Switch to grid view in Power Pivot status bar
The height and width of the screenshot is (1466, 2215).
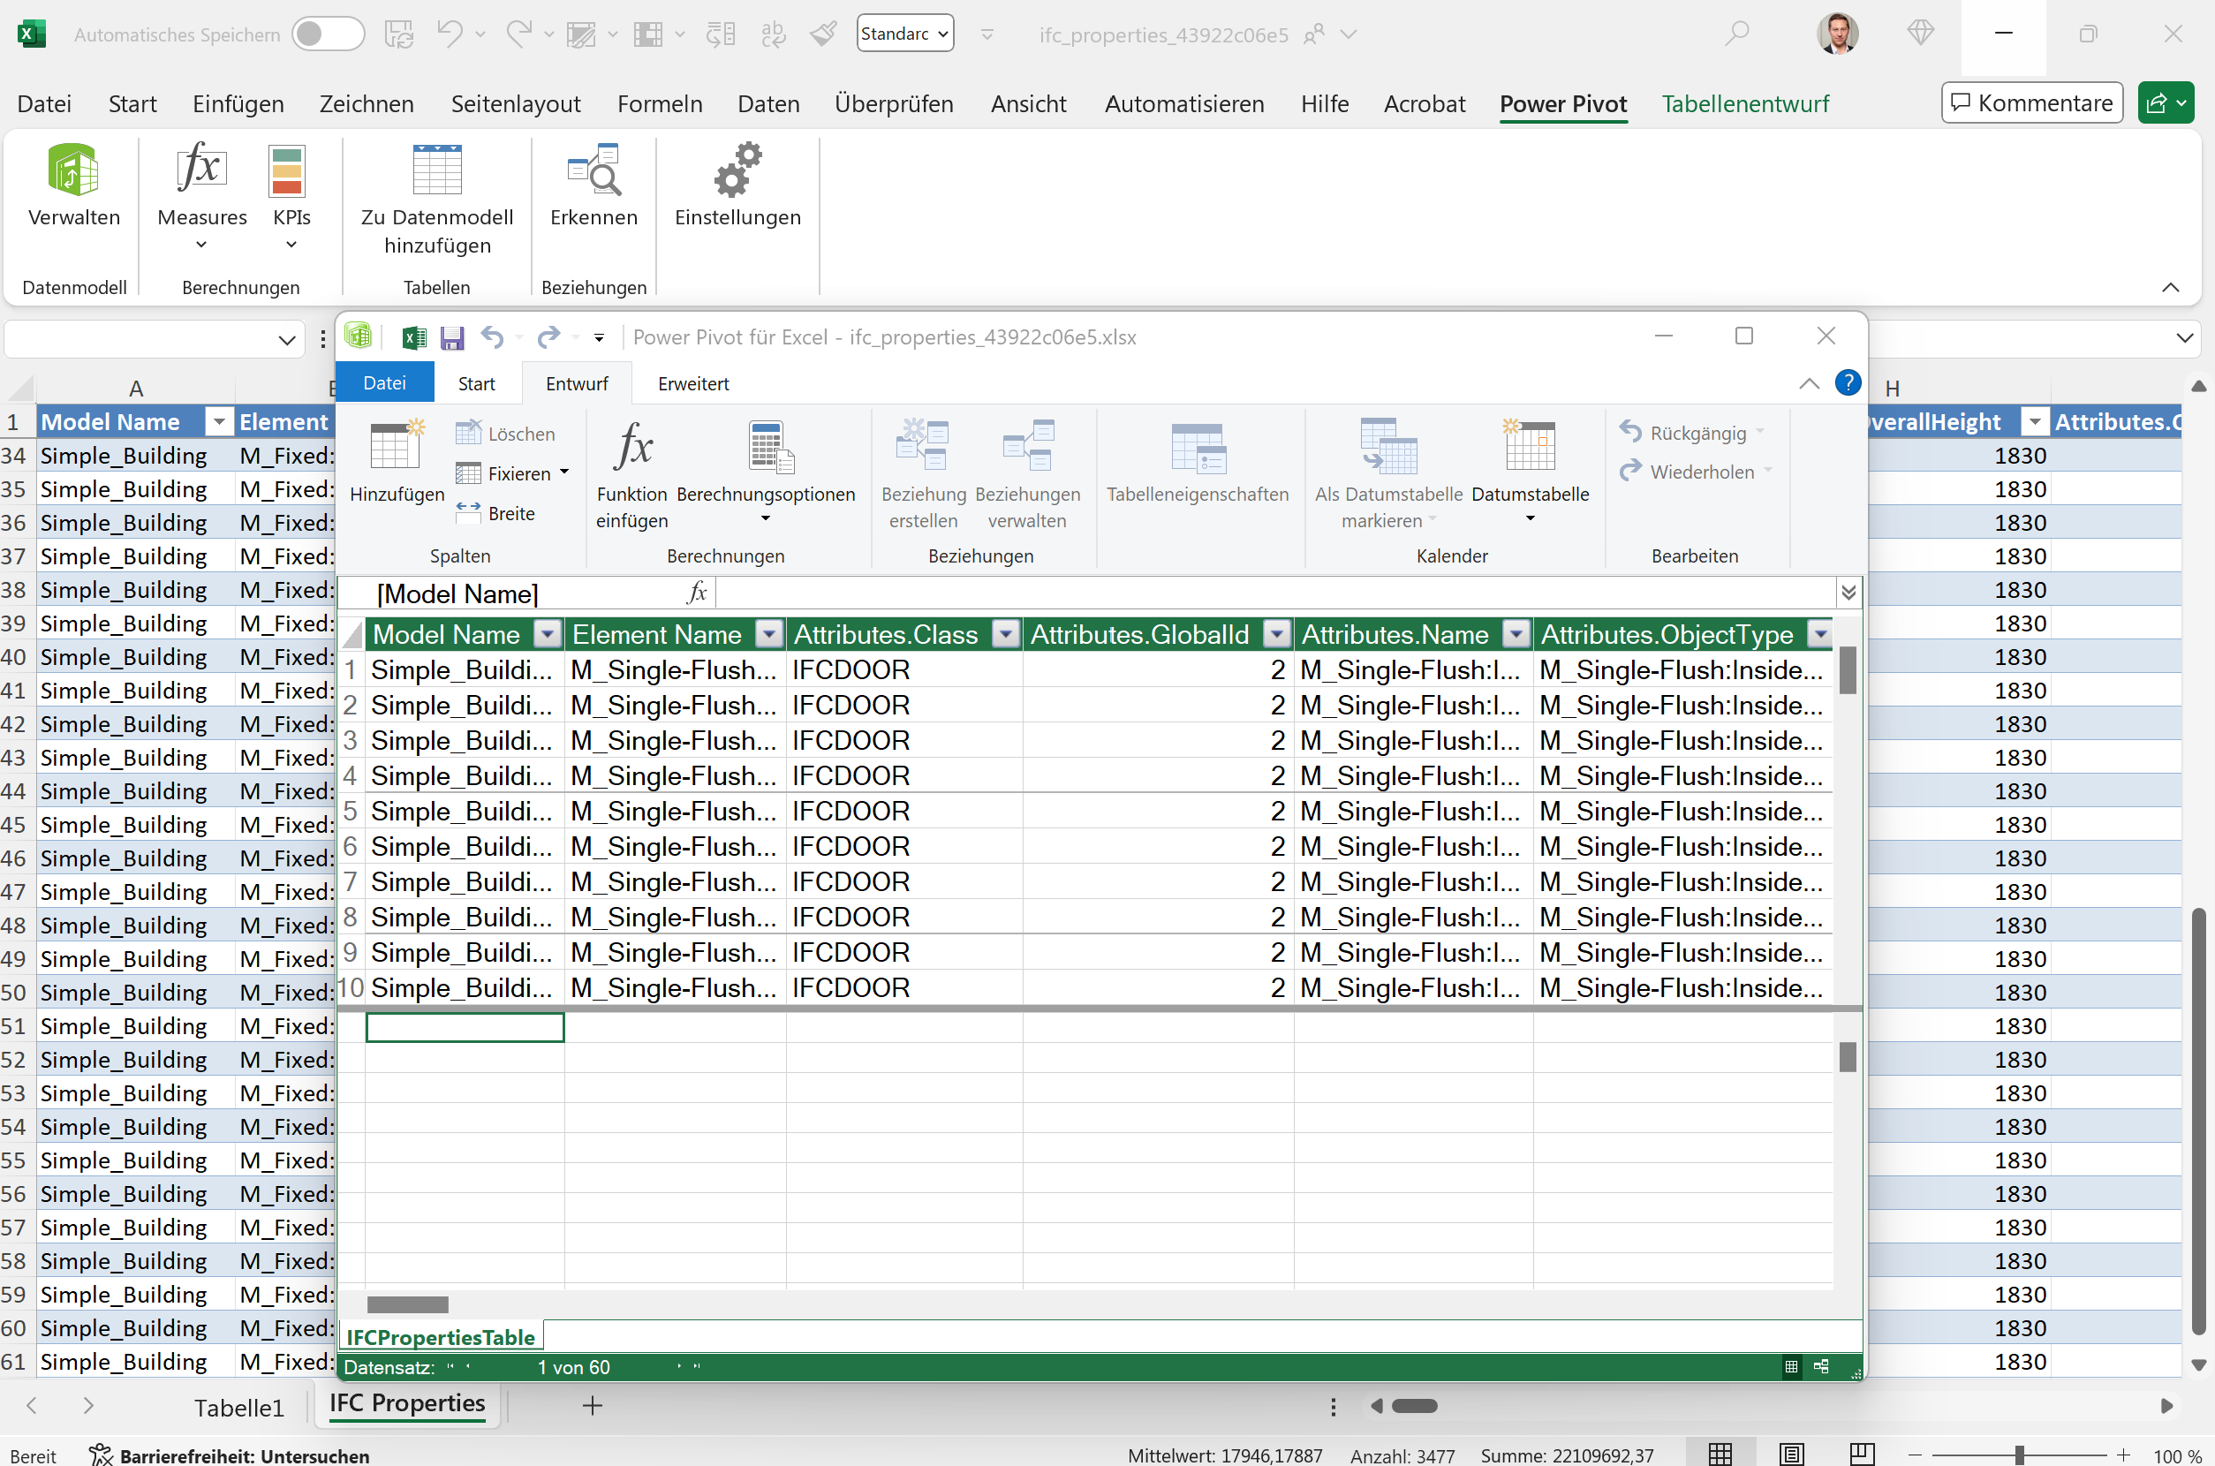(1790, 1367)
